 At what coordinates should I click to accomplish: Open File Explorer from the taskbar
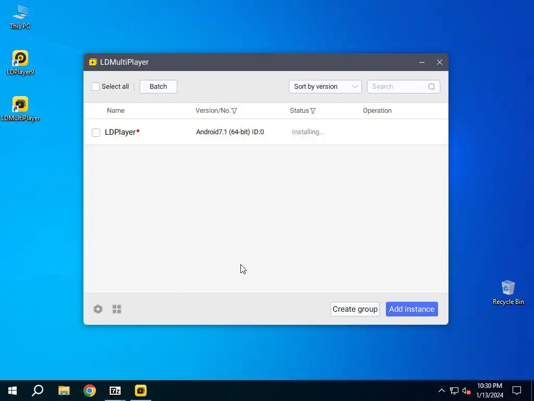64,391
